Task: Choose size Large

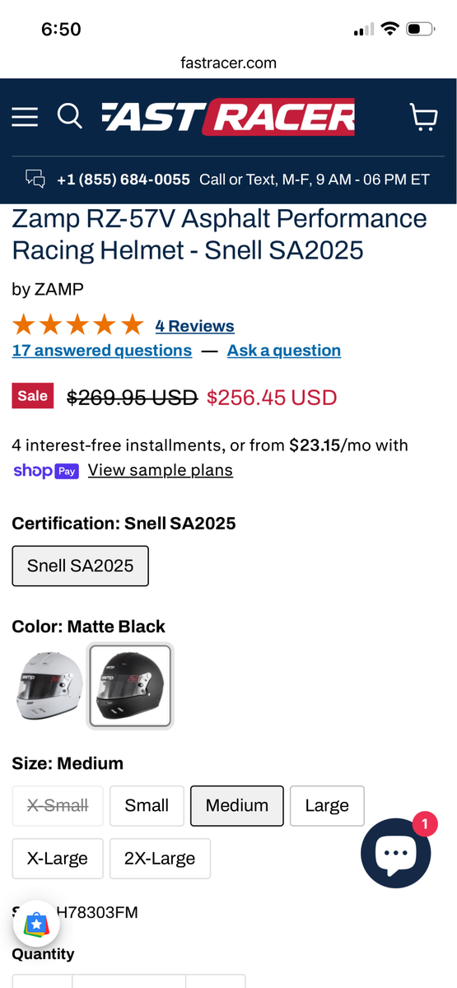Action: 327,805
